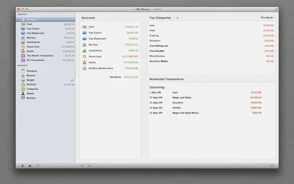Viewport: 294px width, 184px height.
Task: Click upcoming Utilities scheduled transaction
Action: pos(205,108)
